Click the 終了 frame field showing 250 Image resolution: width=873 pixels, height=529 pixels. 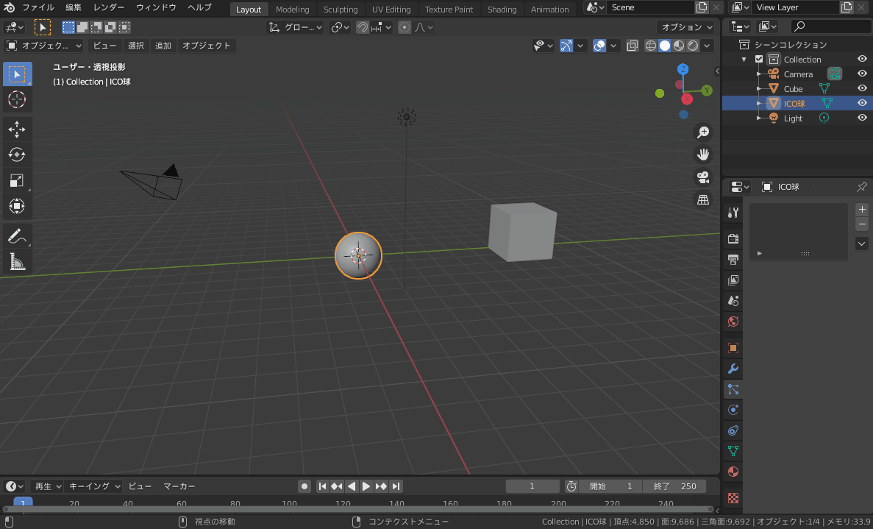point(674,486)
